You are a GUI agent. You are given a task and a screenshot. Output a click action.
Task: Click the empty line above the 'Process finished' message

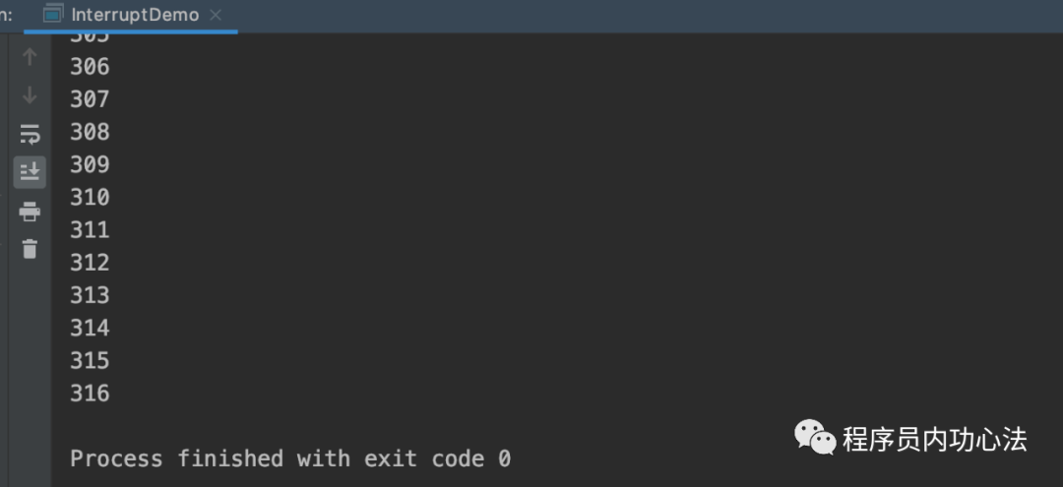click(295, 426)
